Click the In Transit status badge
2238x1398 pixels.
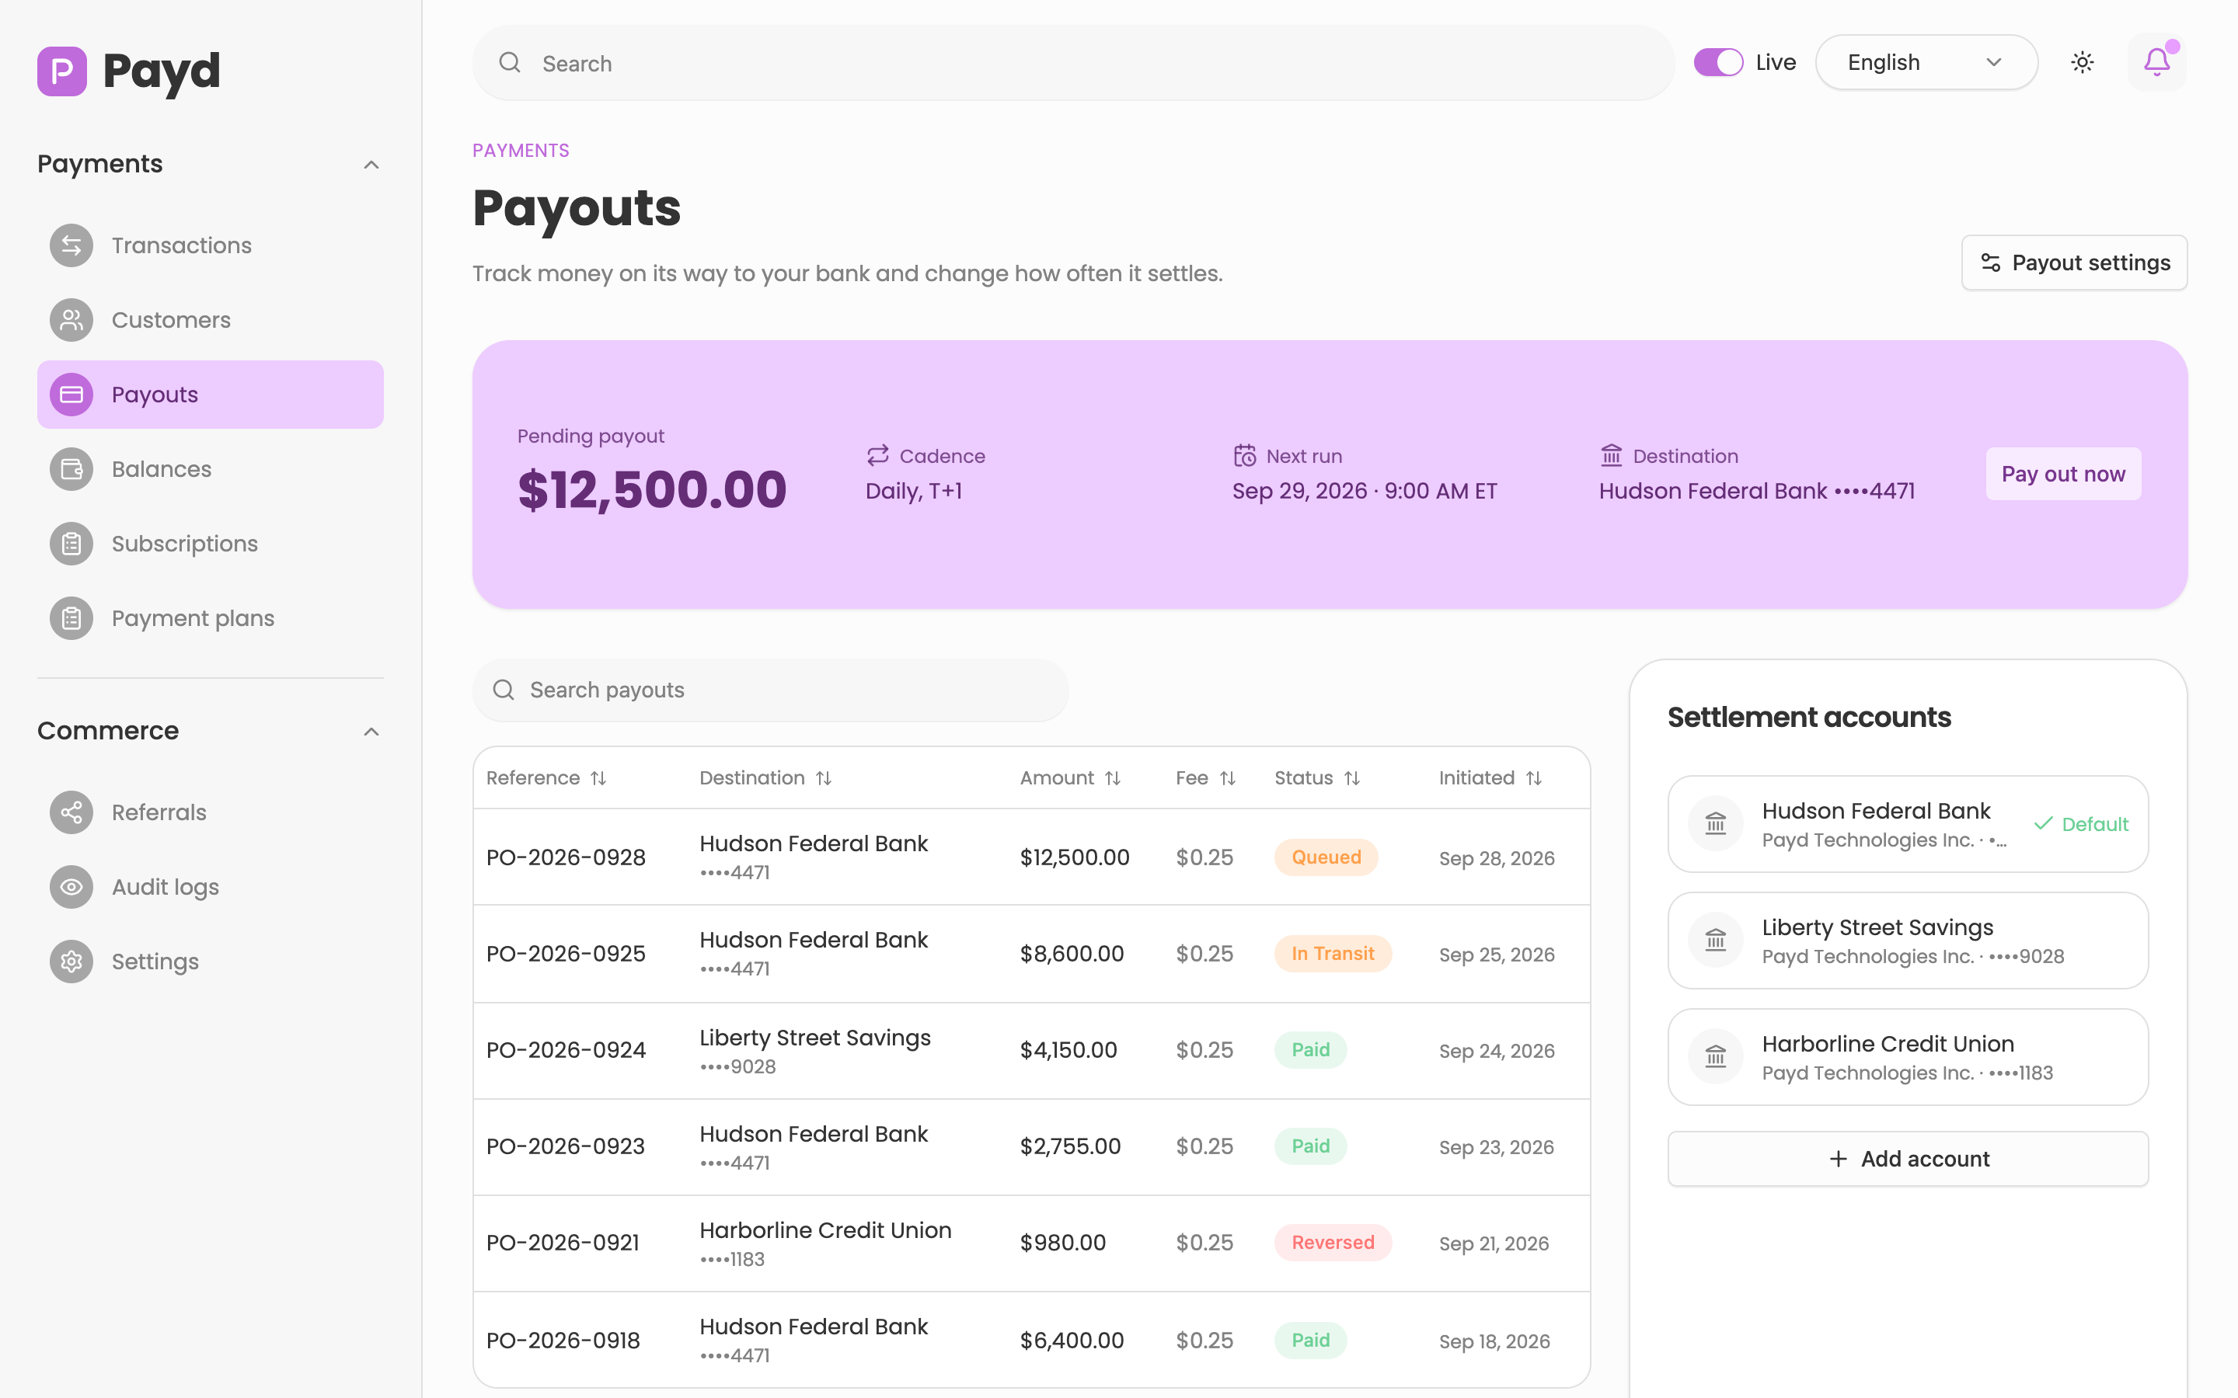tap(1333, 953)
